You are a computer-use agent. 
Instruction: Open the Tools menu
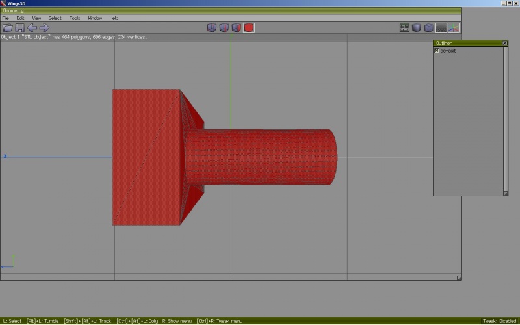[75, 18]
